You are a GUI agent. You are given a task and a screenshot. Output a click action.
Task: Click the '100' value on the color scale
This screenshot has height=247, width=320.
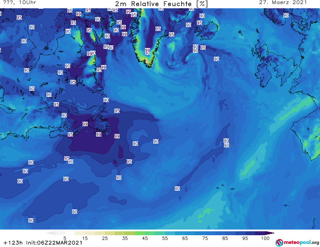click(265, 238)
